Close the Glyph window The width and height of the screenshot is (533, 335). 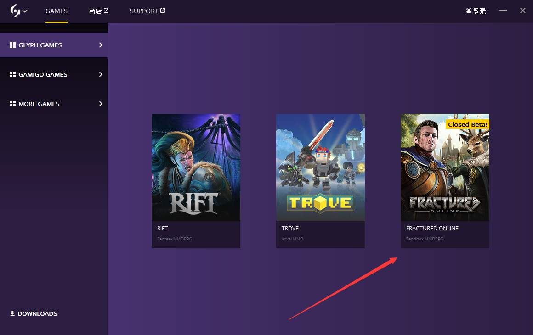point(523,11)
